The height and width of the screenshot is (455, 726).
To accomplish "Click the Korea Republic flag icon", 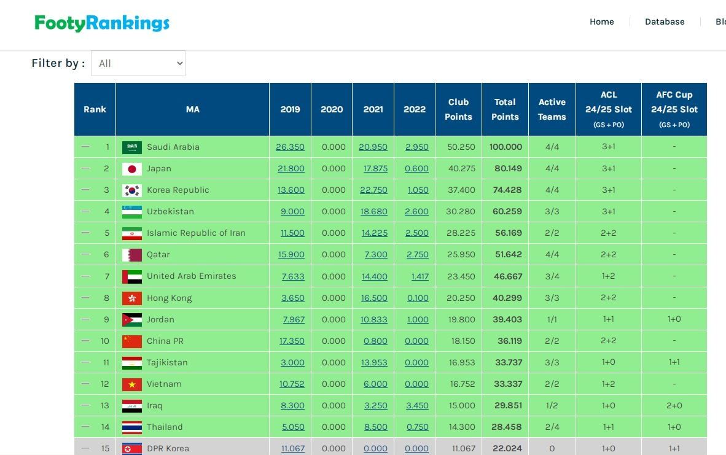I will (131, 190).
